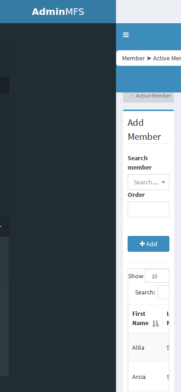This screenshot has height=392, width=181.
Task: Click the dark highlighted sidebar item at top-left
Action: pyautogui.click(x=5, y=85)
